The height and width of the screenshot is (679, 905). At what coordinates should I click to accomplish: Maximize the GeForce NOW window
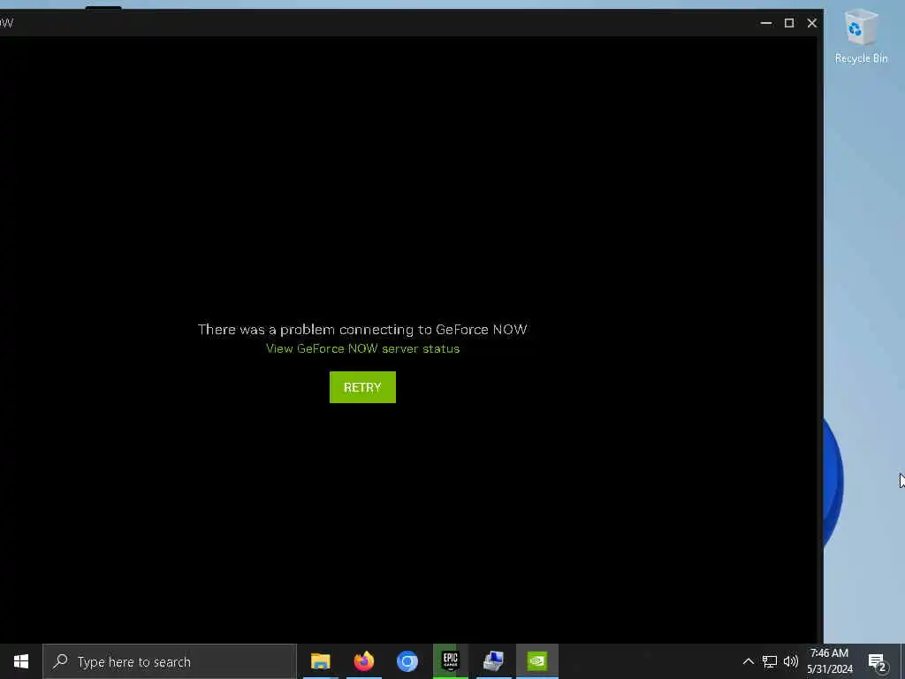point(789,23)
